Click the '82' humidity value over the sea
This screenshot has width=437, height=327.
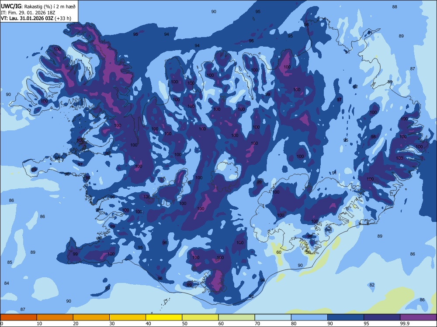click(x=372, y=285)
